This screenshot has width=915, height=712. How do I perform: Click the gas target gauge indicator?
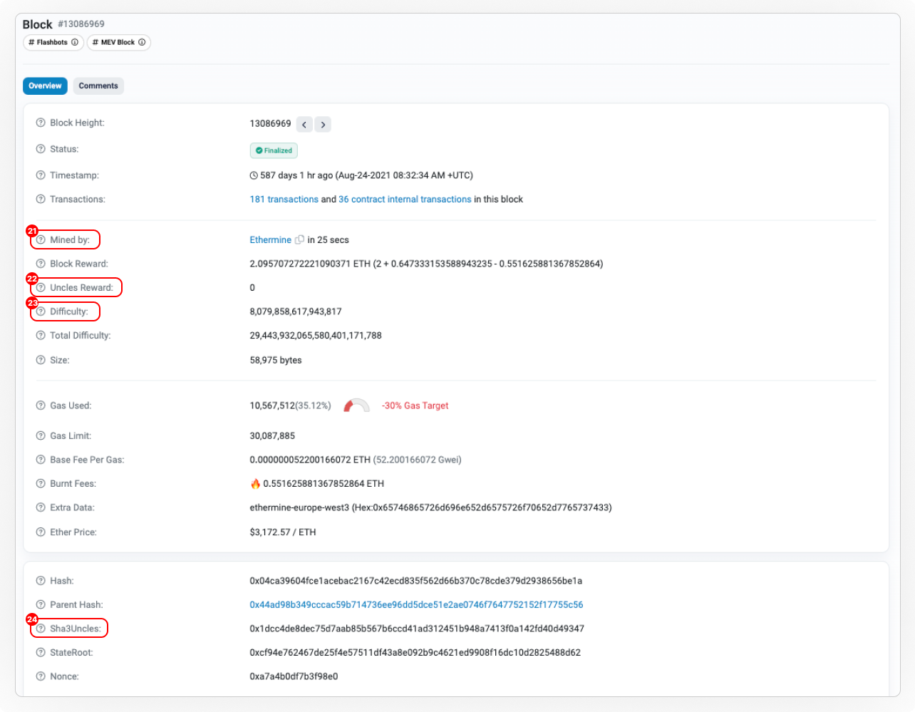(356, 406)
